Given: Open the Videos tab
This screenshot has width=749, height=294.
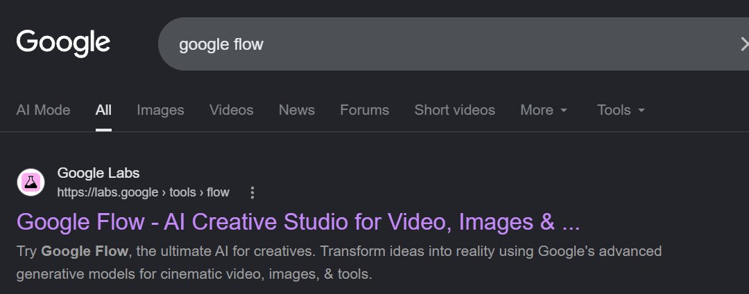Looking at the screenshot, I should tap(231, 110).
